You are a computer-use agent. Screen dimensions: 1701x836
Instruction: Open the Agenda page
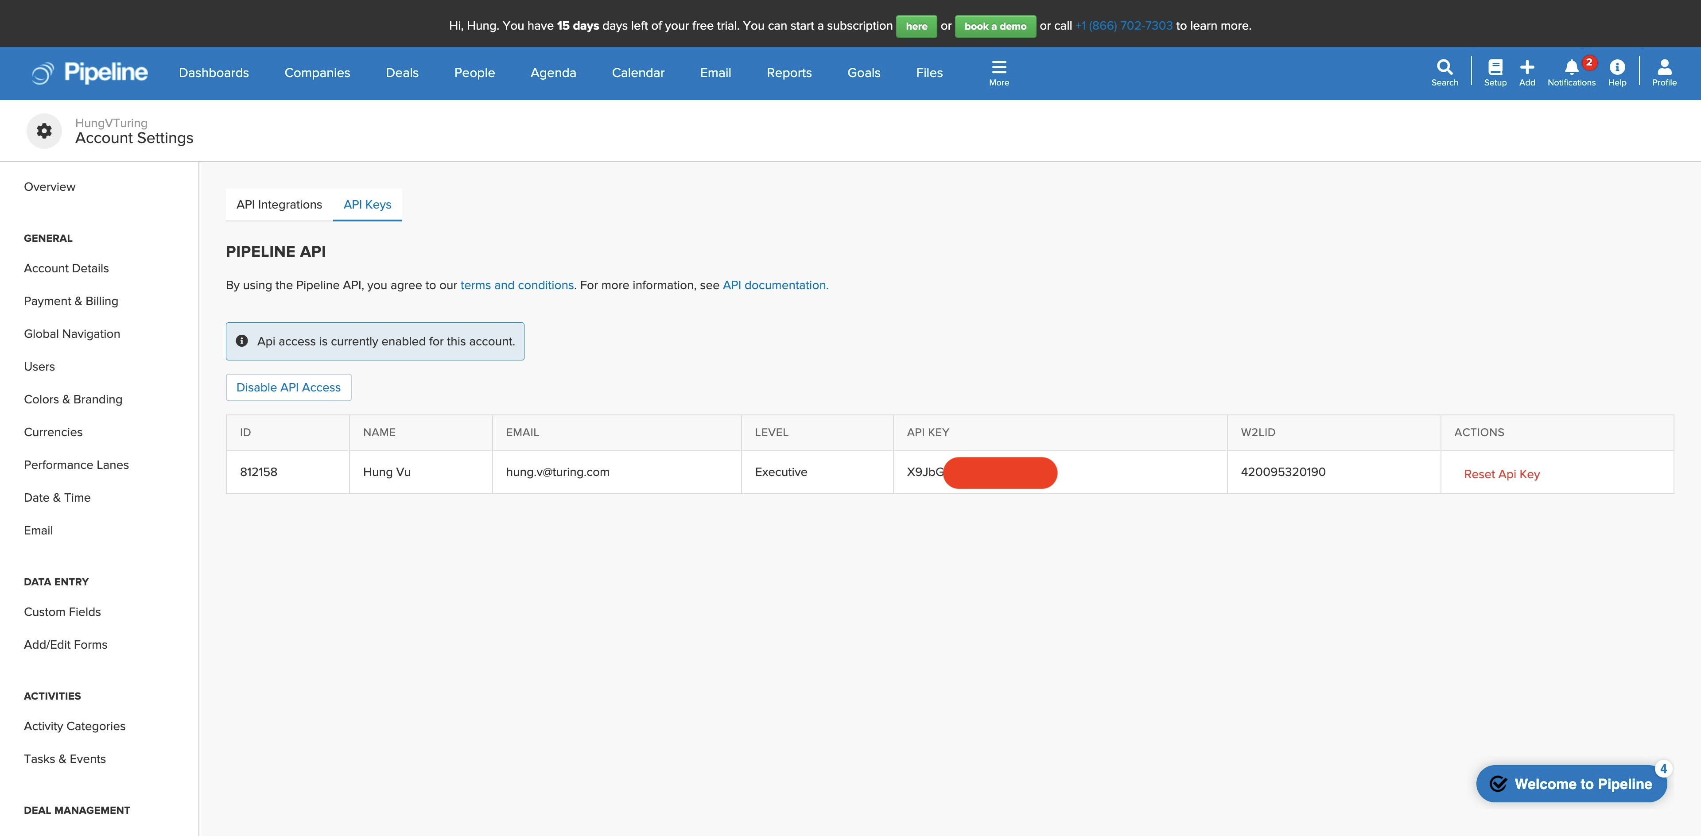[553, 73]
